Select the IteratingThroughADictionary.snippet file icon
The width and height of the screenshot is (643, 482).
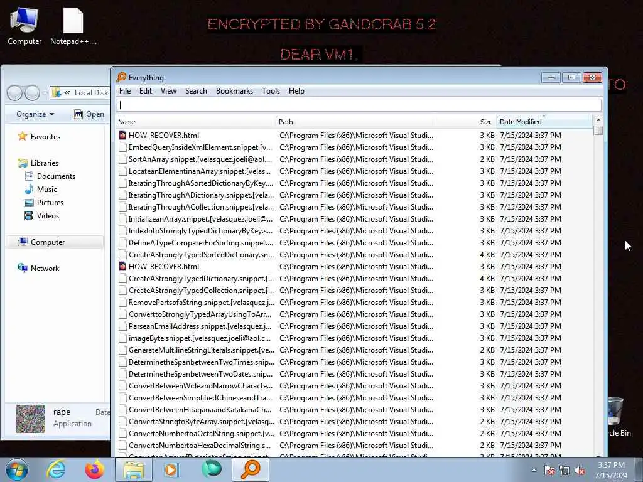tap(122, 195)
